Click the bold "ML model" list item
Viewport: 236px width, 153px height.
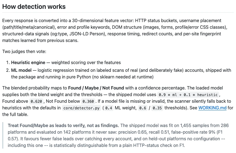tap(21, 70)
